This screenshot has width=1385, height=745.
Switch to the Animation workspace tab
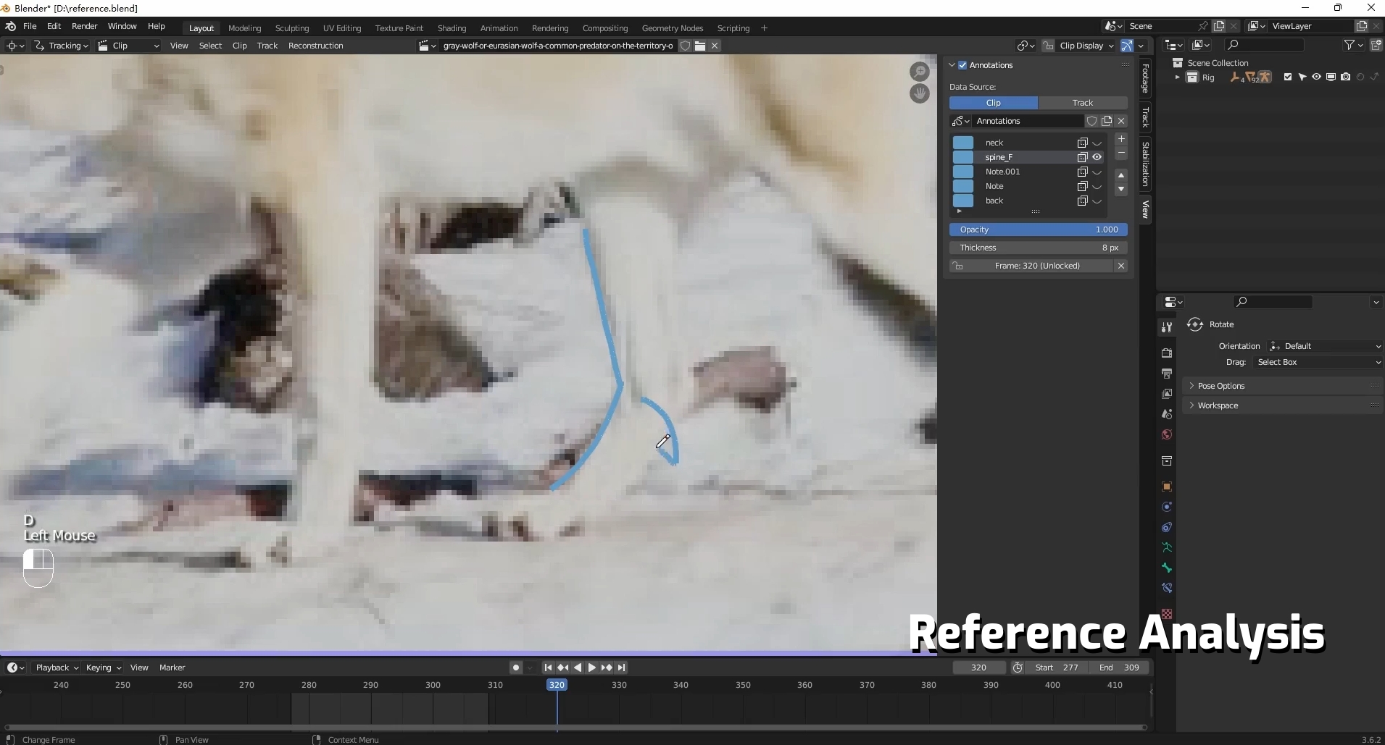(499, 28)
